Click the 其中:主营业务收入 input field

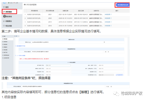click(111, 68)
